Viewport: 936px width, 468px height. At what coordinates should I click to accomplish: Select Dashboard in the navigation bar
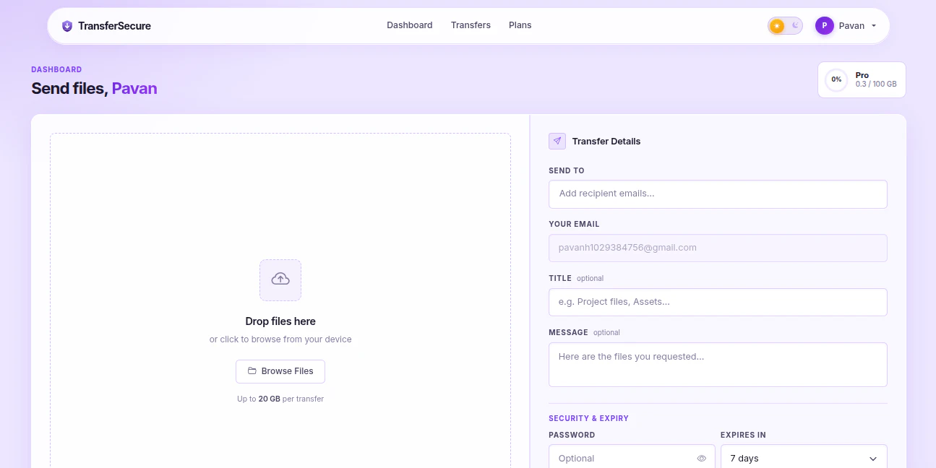click(409, 25)
